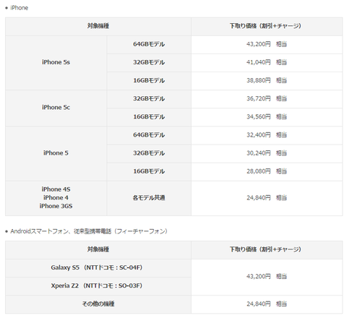Click 下取り価格 header in Android table
The height and width of the screenshot is (318, 347).
(267, 249)
